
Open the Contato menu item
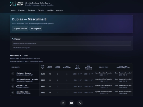click(60, 10)
